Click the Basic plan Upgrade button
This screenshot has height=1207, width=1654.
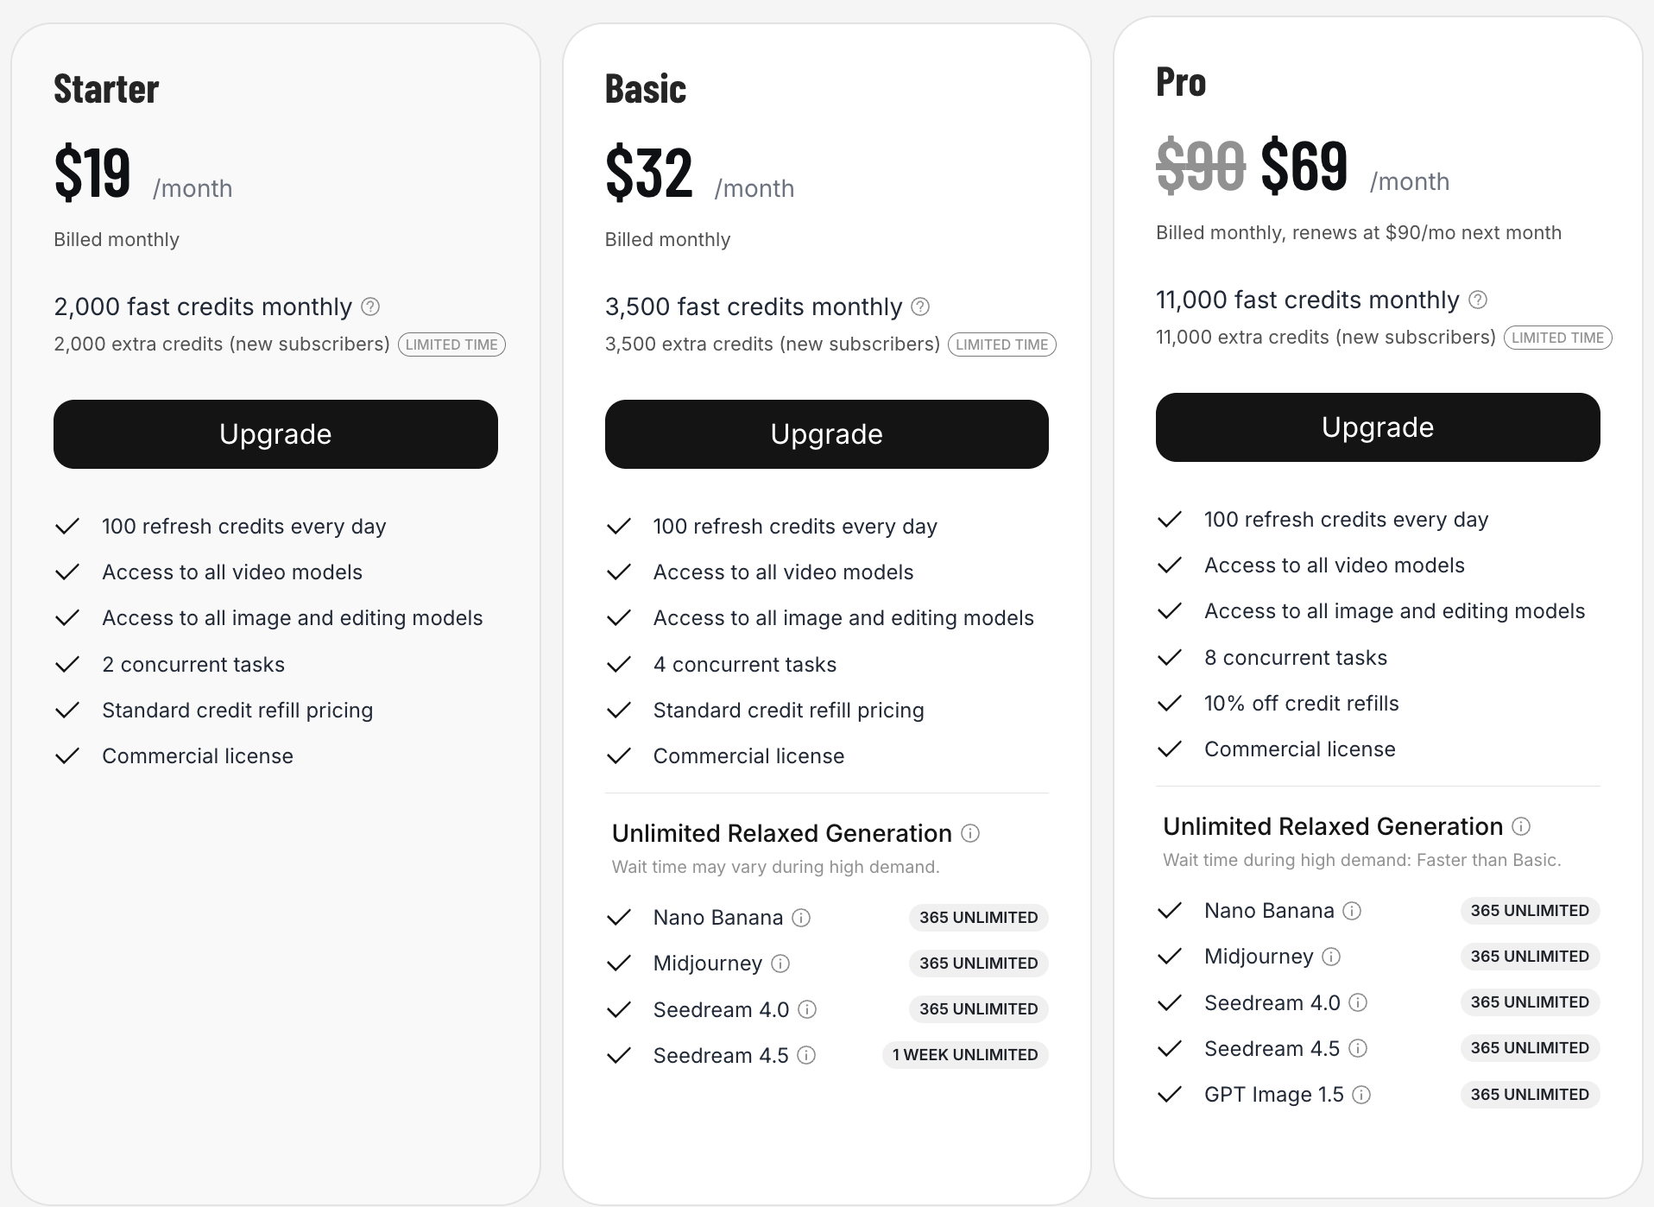coord(826,434)
